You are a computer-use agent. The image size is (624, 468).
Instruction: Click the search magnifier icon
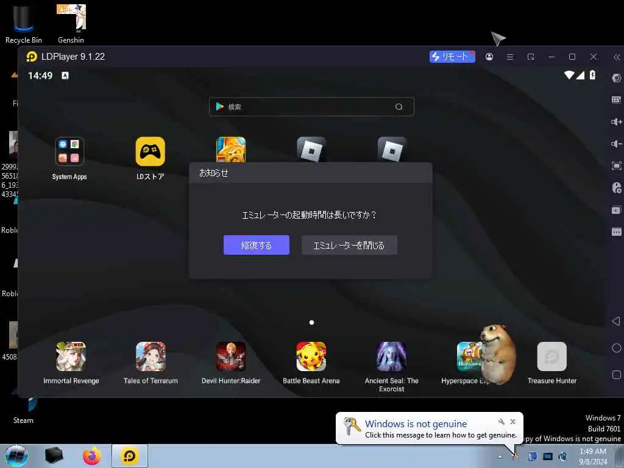coord(399,107)
